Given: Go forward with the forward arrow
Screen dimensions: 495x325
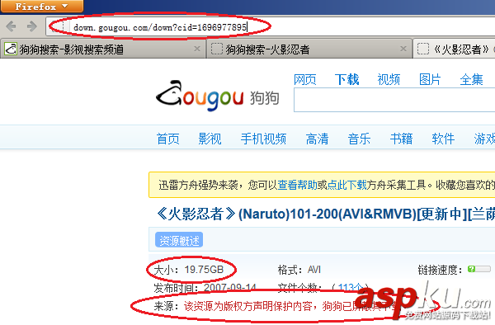Looking at the screenshot, I should click(31, 26).
